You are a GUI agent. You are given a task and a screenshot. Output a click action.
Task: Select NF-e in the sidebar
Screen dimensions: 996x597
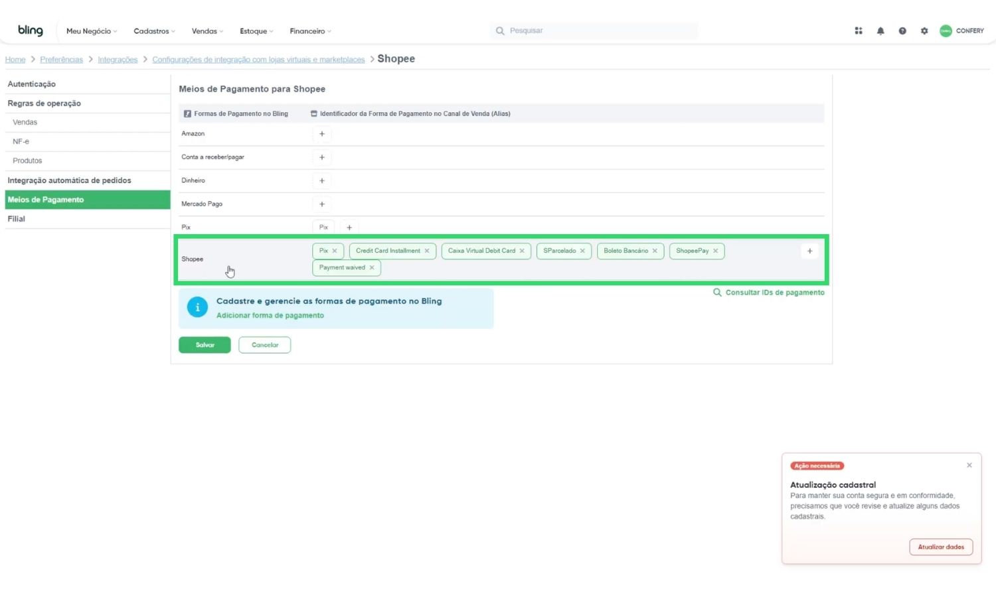(88, 142)
